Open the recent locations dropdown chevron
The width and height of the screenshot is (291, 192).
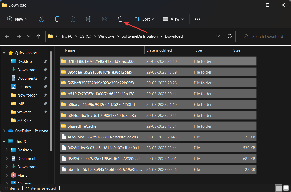(x=29, y=36)
